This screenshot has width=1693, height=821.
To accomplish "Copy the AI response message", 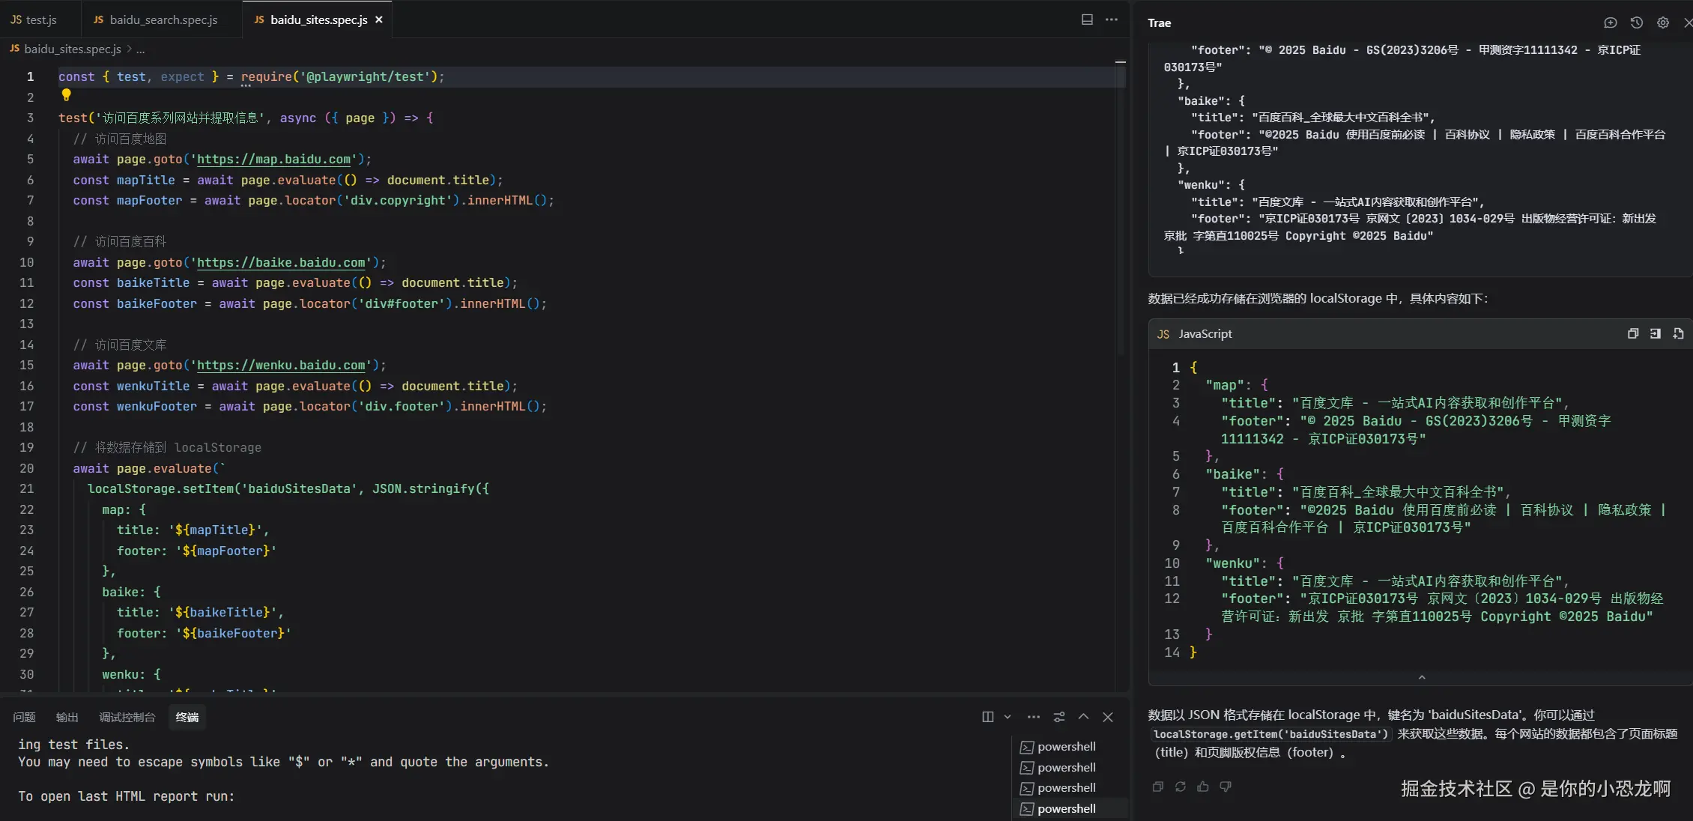I will 1158,787.
